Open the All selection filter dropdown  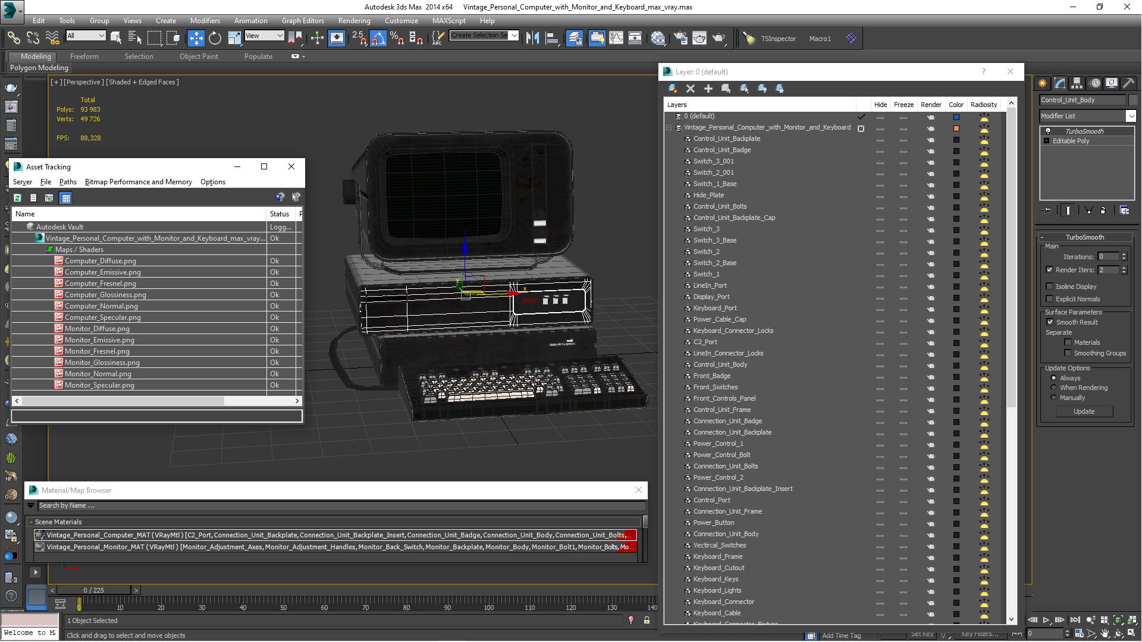tap(86, 36)
